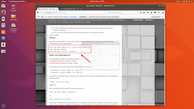Screen dimensions: 194x109
Task: Open Amazon from the dock
Action: (3, 45)
